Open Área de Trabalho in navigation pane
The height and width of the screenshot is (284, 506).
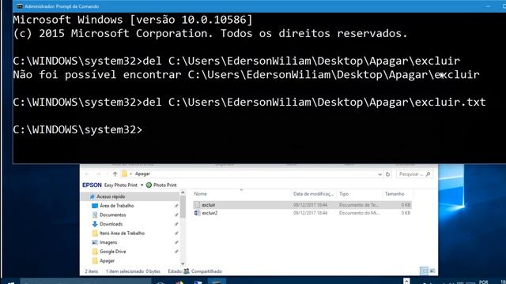[116, 205]
